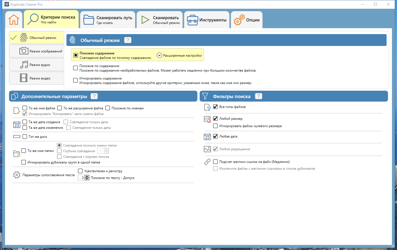Click the picture icon beside Любое разрешение
Image resolution: width=397 pixels, height=250 pixels.
point(207,149)
